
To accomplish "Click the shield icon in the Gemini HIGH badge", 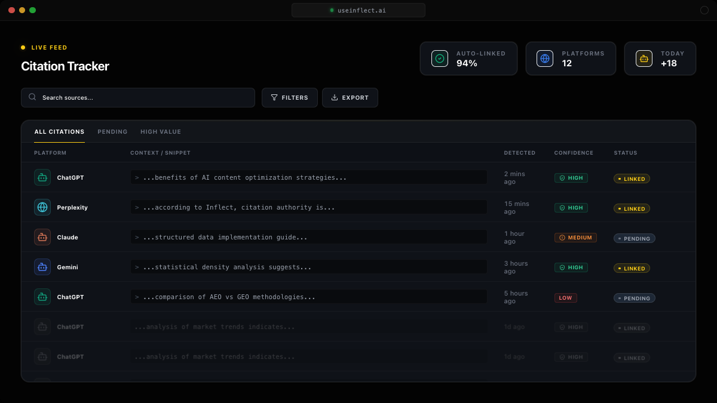I will point(562,267).
